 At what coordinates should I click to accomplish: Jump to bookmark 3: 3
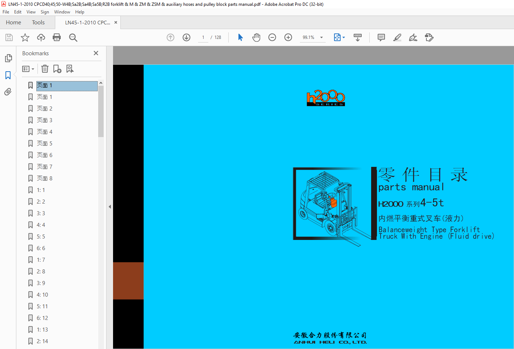coord(41,213)
